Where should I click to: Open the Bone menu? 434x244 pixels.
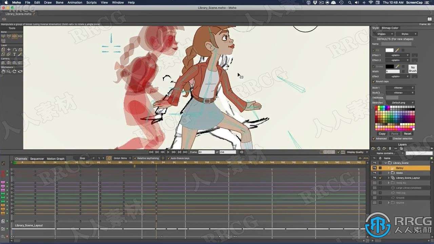coord(59,2)
